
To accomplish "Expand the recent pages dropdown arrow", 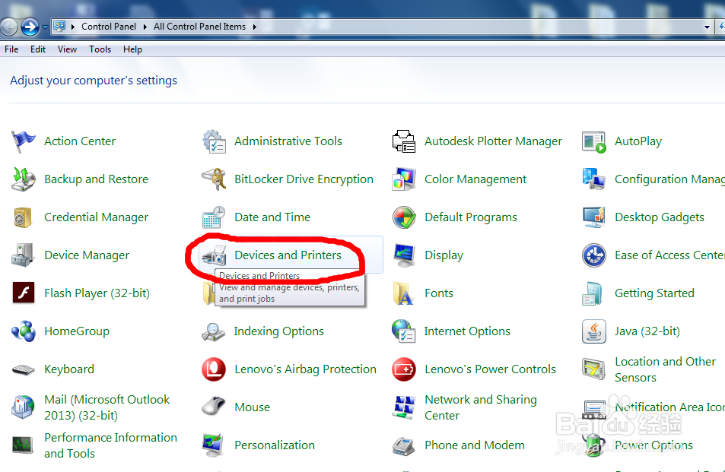I will pos(45,27).
